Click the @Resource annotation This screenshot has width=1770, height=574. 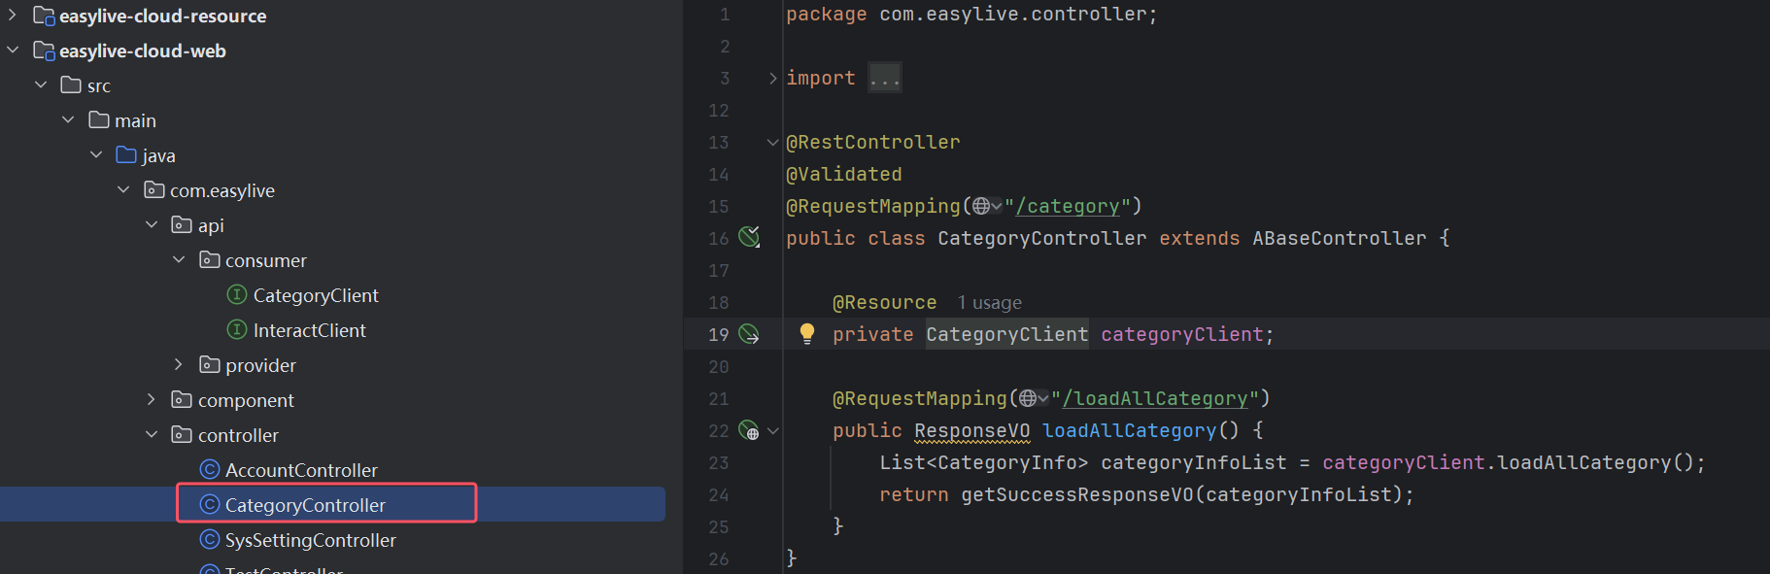pos(885,302)
